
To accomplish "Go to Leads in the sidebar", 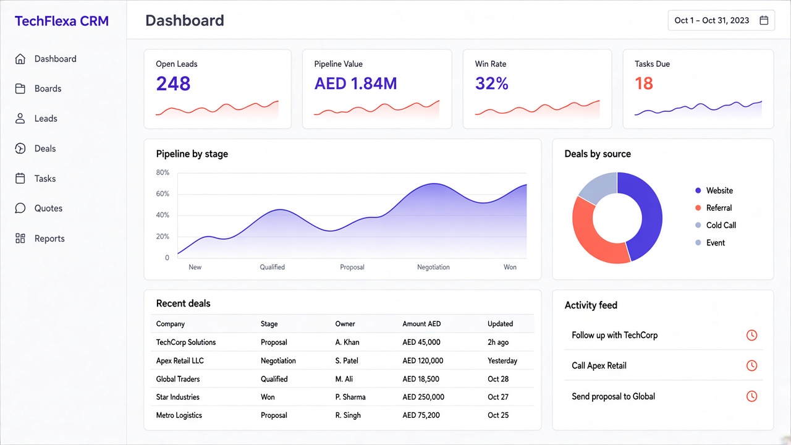I will click(x=46, y=119).
